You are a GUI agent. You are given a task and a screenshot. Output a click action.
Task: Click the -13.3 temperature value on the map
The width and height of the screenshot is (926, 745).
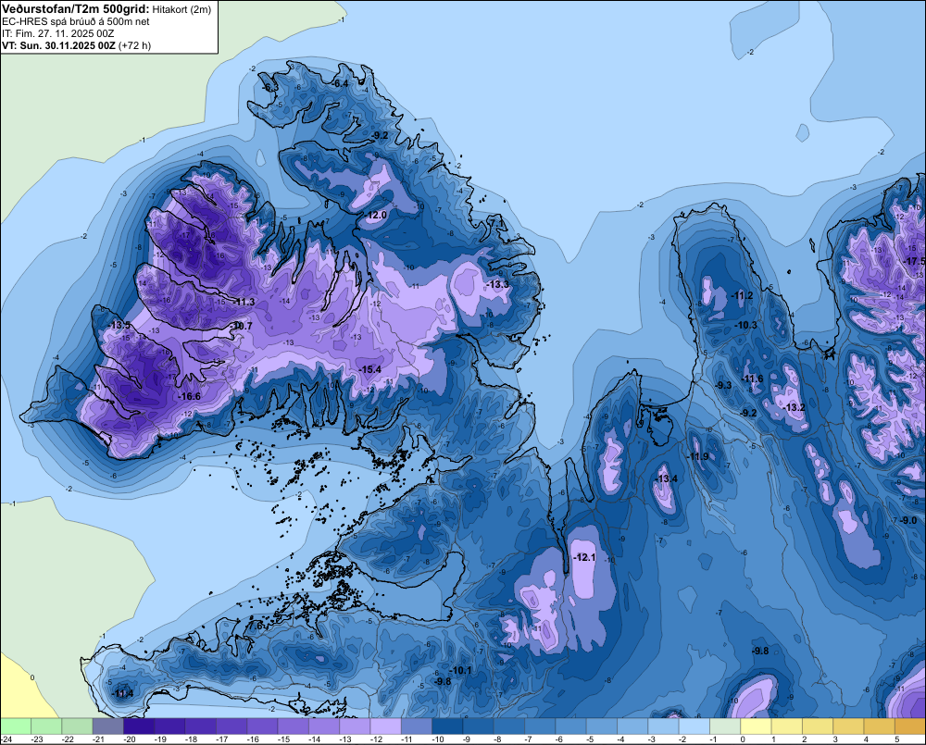497,284
